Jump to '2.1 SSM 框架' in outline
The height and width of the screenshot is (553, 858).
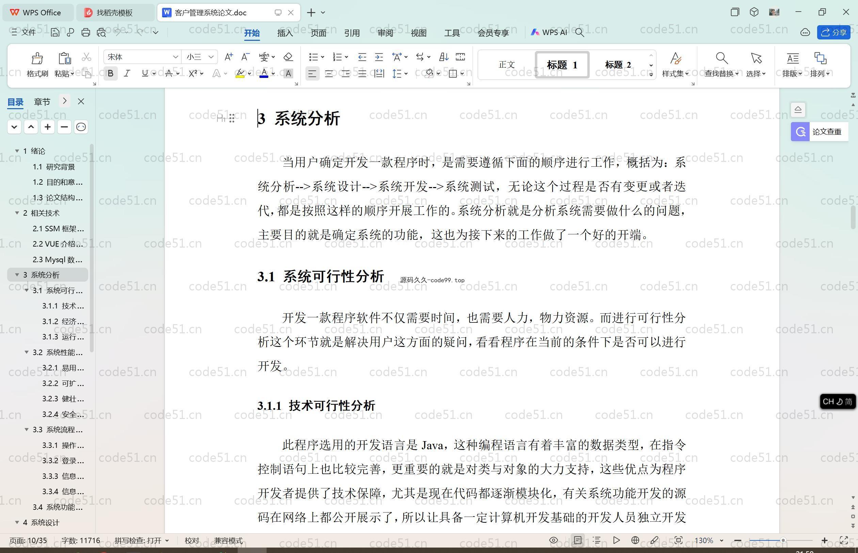[x=58, y=229]
